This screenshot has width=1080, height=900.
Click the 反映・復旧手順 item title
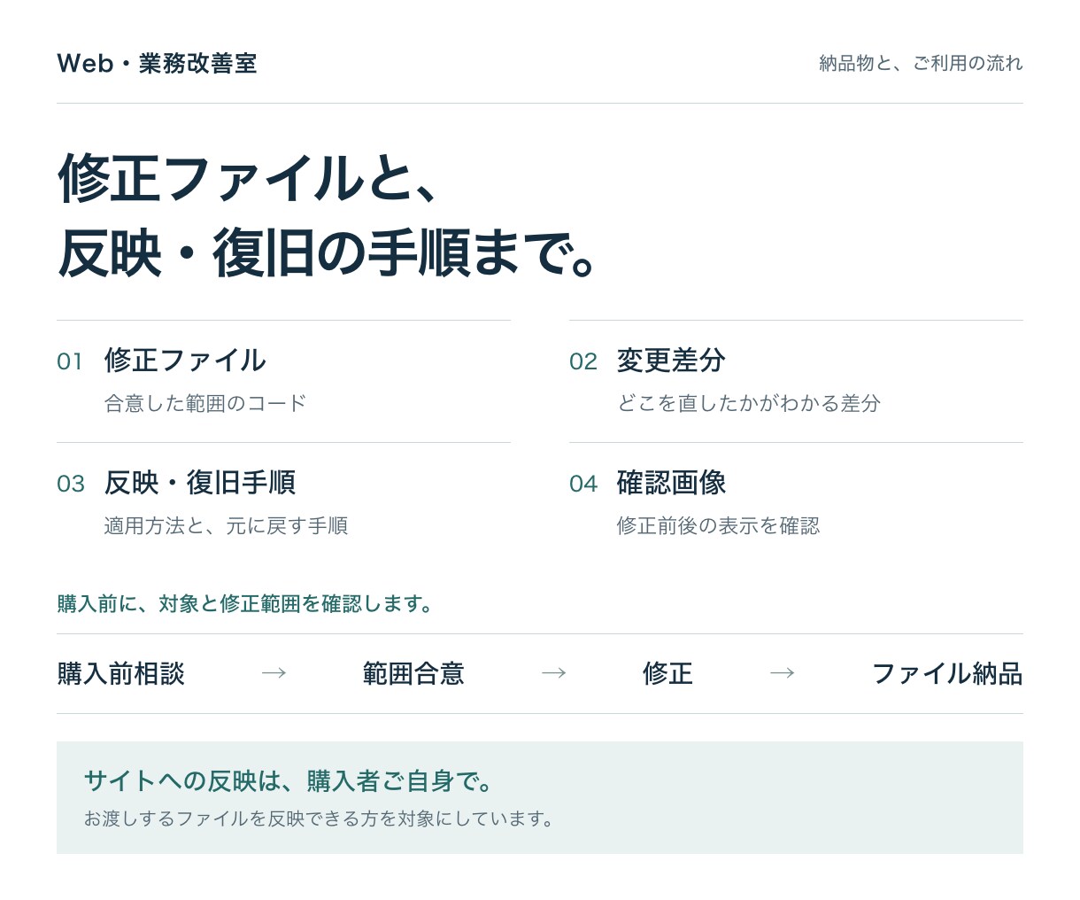(200, 483)
